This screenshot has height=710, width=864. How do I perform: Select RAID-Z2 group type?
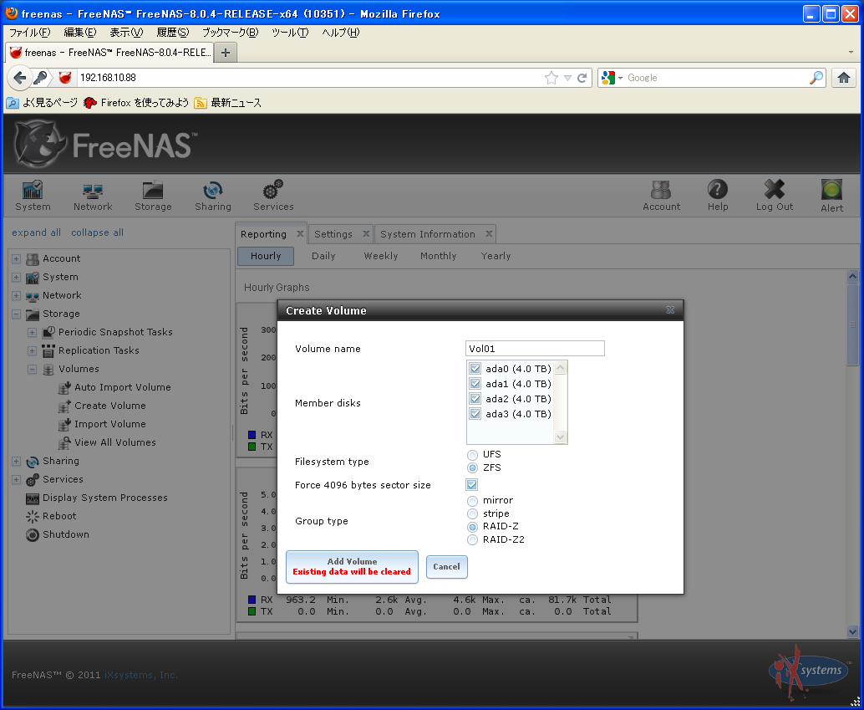472,540
